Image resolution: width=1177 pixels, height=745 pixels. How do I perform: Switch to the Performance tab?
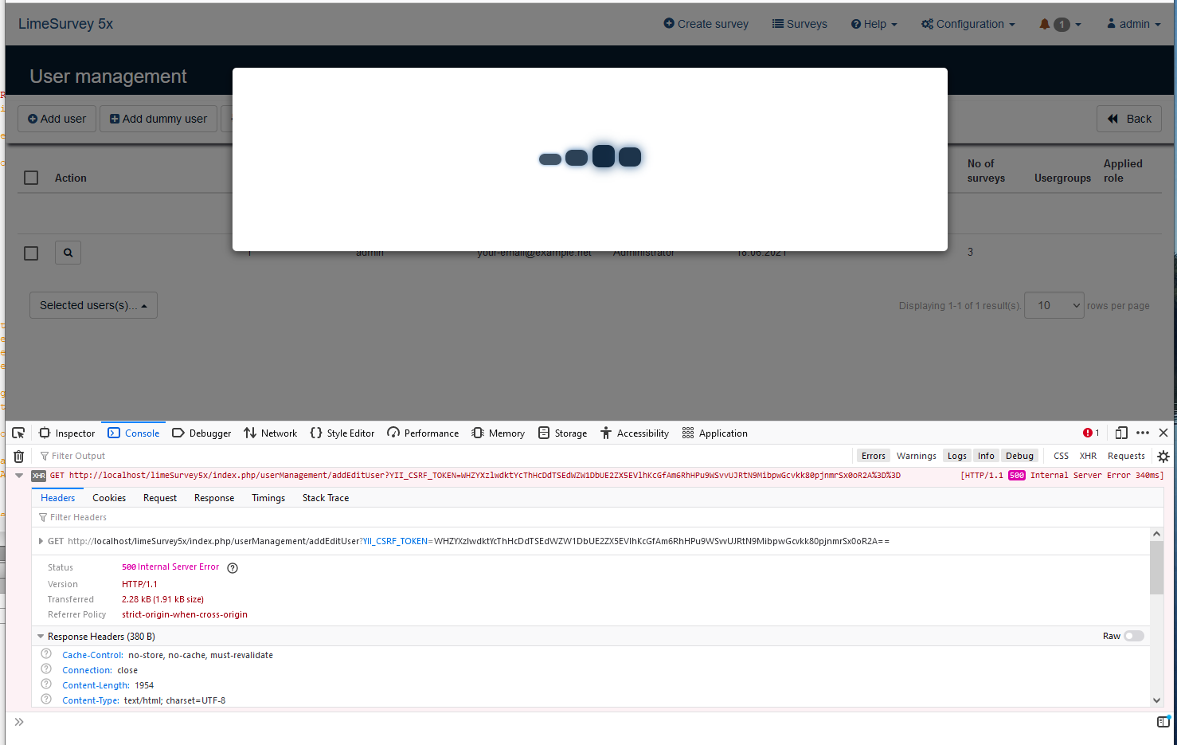423,433
